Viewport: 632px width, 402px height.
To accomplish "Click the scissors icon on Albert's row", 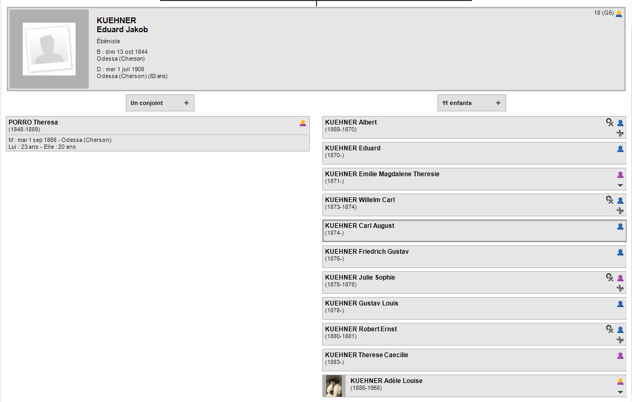I will [x=620, y=133].
